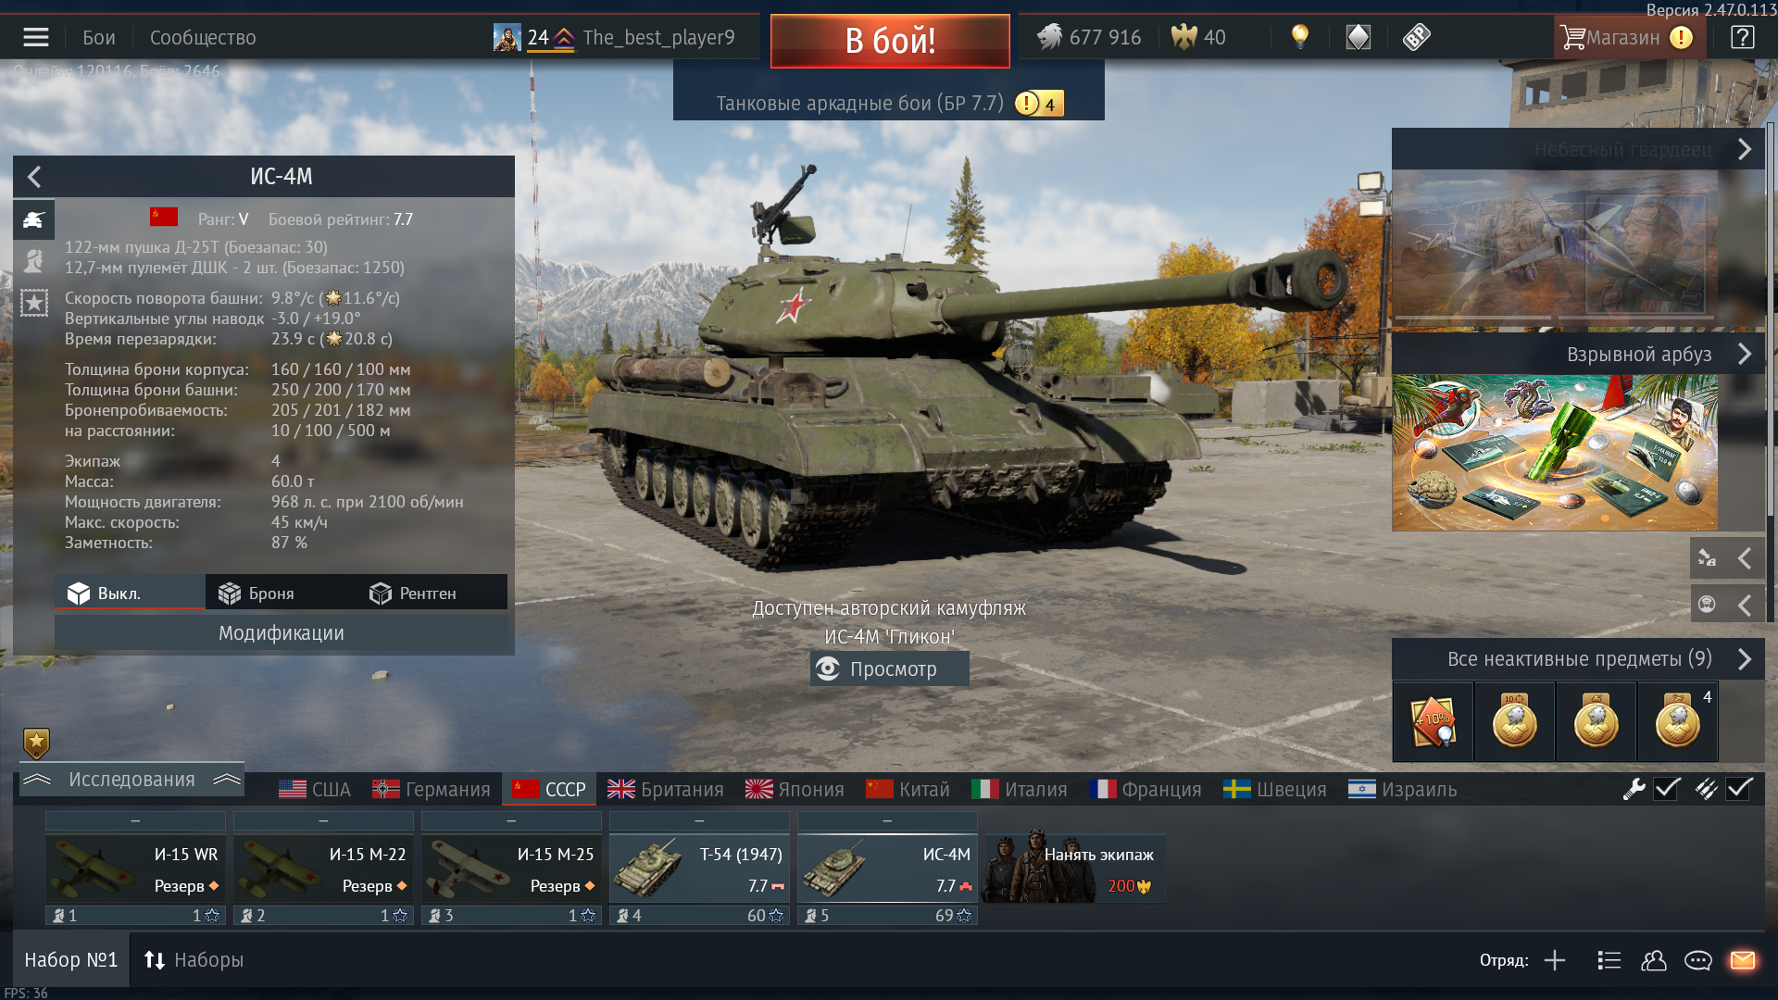
Task: Collapse the ИС-4М info panel arrow
Action: (x=34, y=176)
